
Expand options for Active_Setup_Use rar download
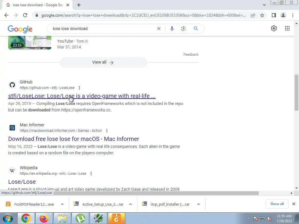131,204
